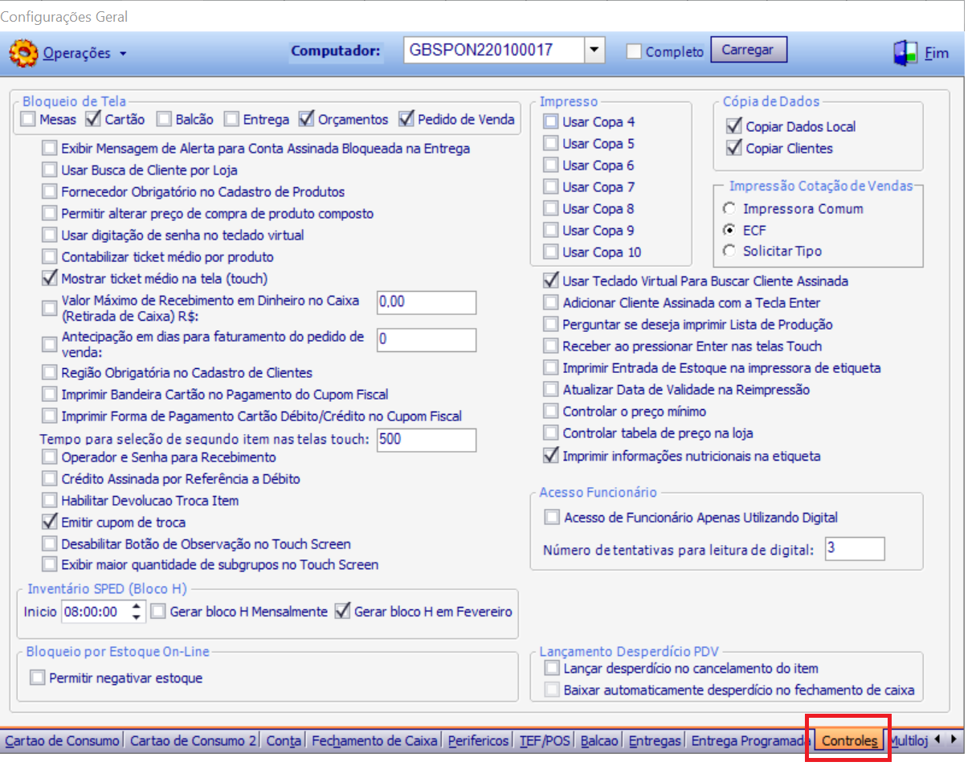Select Impressora Comum radio option
Screen dimensions: 972x766
pos(729,209)
